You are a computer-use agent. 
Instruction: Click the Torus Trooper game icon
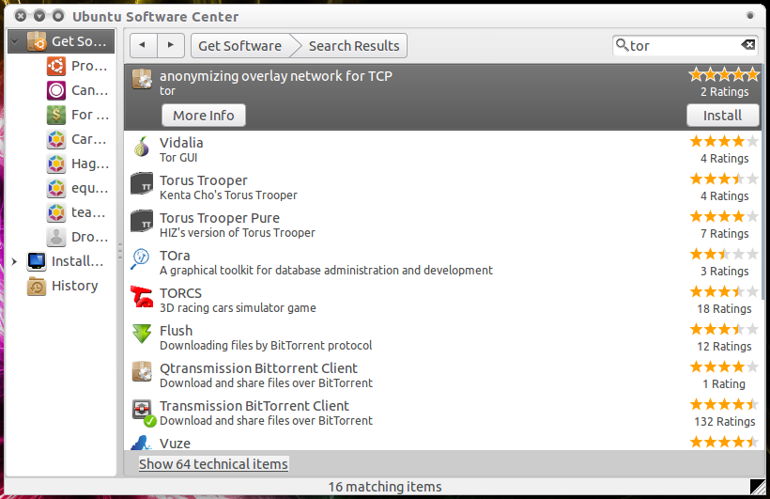(142, 183)
